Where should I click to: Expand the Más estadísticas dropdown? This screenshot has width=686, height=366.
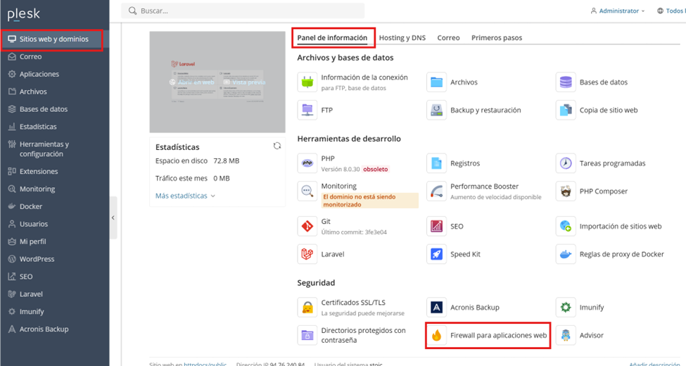[185, 196]
